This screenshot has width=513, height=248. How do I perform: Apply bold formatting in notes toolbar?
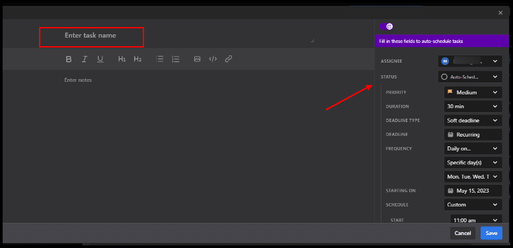point(68,59)
